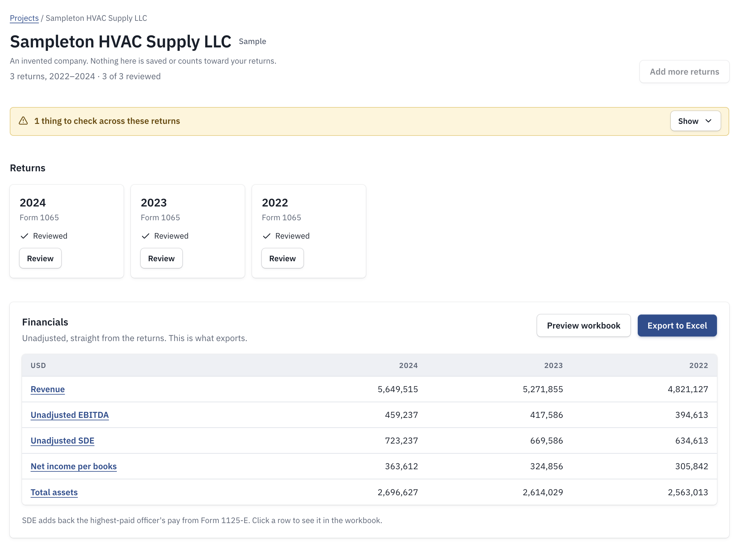This screenshot has width=739, height=550.
Task: Select the 2024 EBITDA value 459,237
Action: click(401, 414)
